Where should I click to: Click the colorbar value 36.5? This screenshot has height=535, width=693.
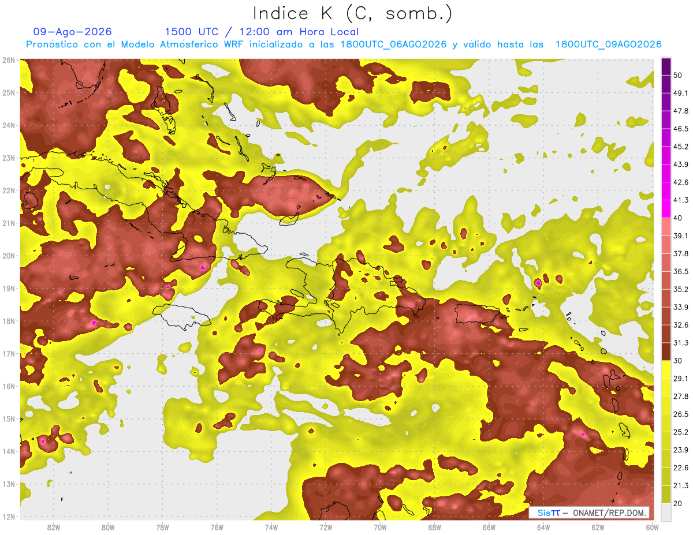pos(681,271)
